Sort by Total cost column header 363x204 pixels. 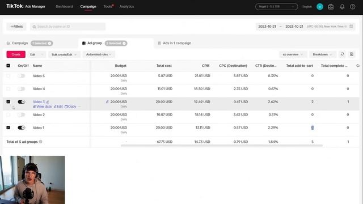164,66
